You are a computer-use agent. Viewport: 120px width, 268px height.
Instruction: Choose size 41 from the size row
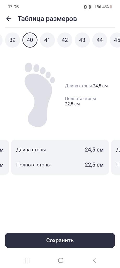point(47,40)
